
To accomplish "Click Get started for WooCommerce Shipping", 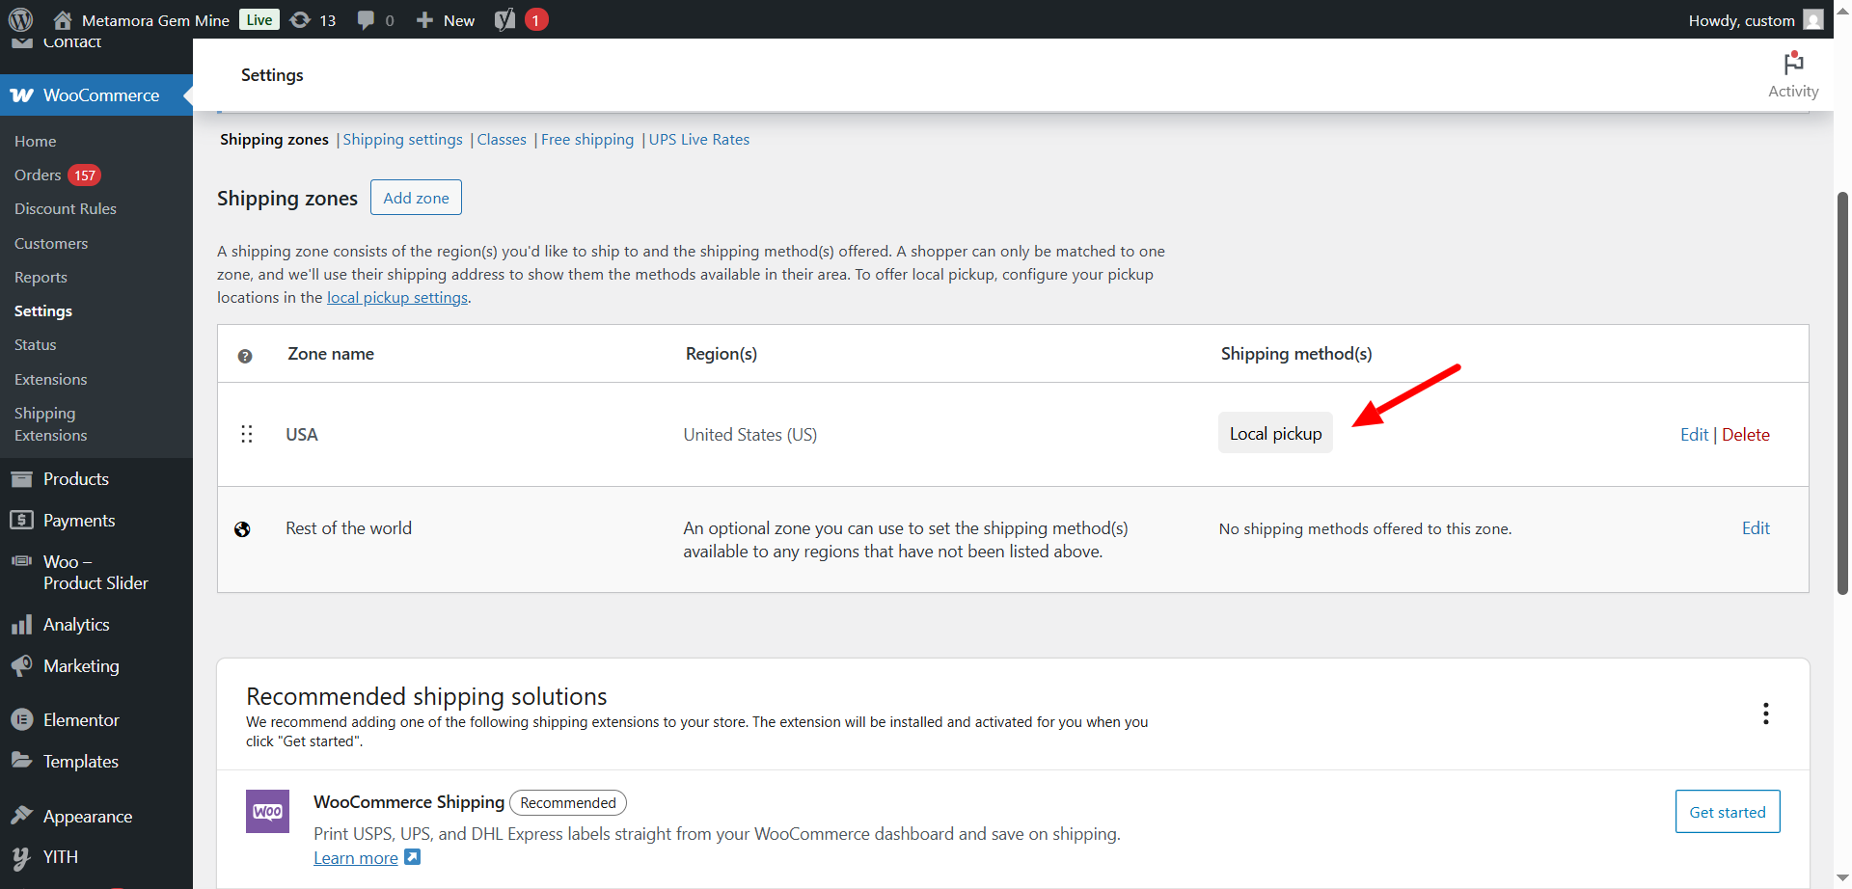I will pyautogui.click(x=1728, y=812).
